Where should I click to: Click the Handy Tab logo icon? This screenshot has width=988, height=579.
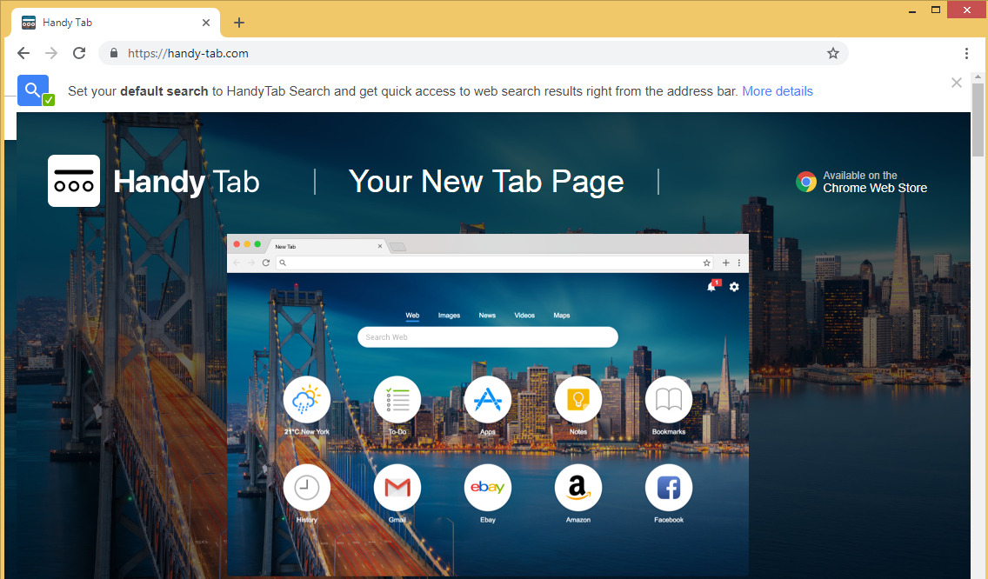pyautogui.click(x=74, y=181)
